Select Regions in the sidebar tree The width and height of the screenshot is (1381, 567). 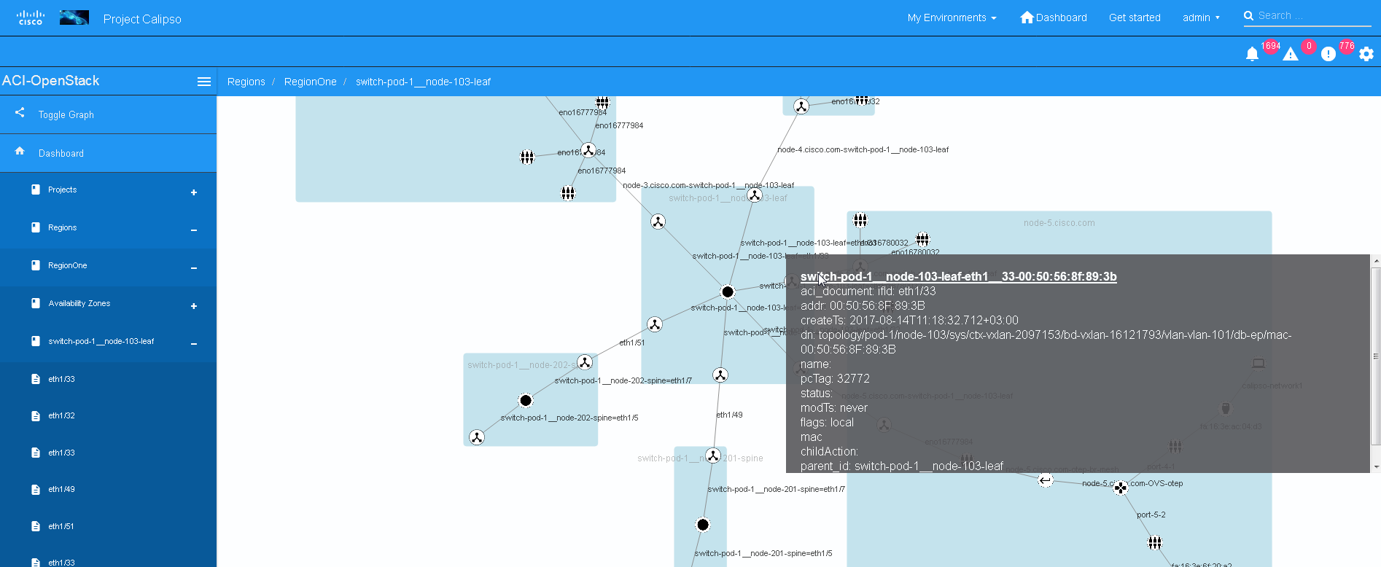(62, 227)
